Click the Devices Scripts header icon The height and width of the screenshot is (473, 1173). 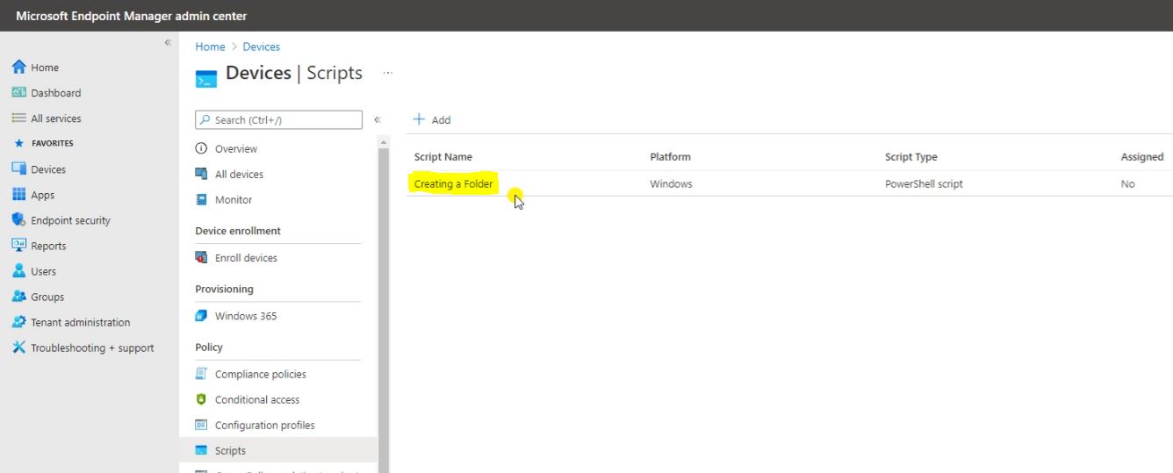pyautogui.click(x=205, y=78)
